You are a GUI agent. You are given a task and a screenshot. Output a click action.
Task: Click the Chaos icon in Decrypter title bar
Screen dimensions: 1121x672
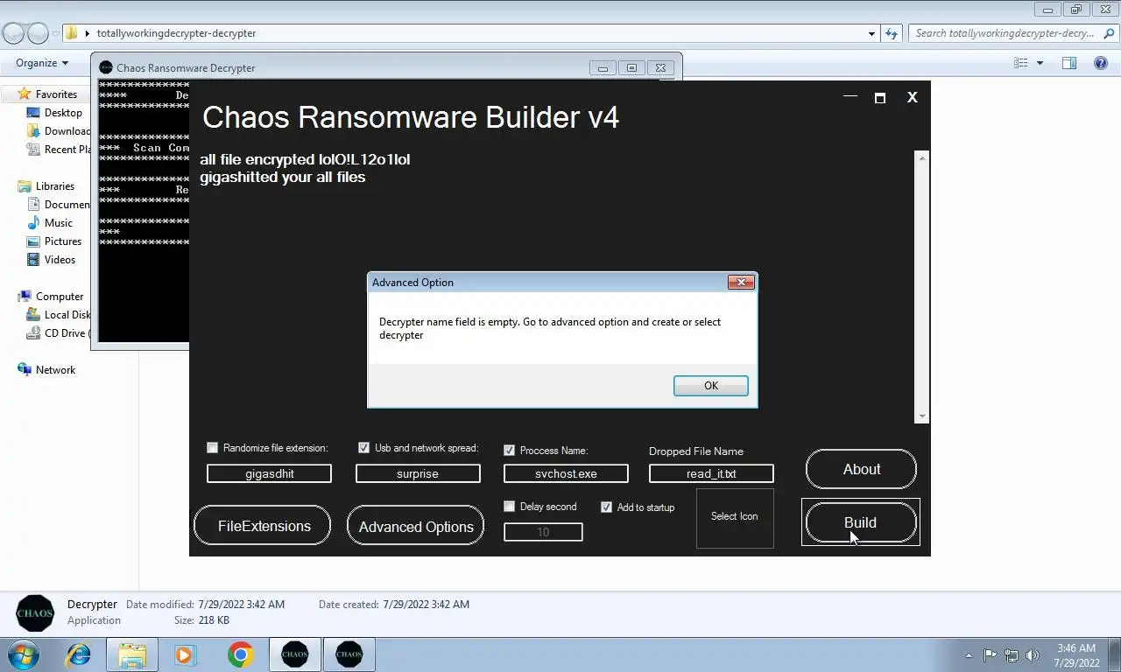[x=106, y=67]
